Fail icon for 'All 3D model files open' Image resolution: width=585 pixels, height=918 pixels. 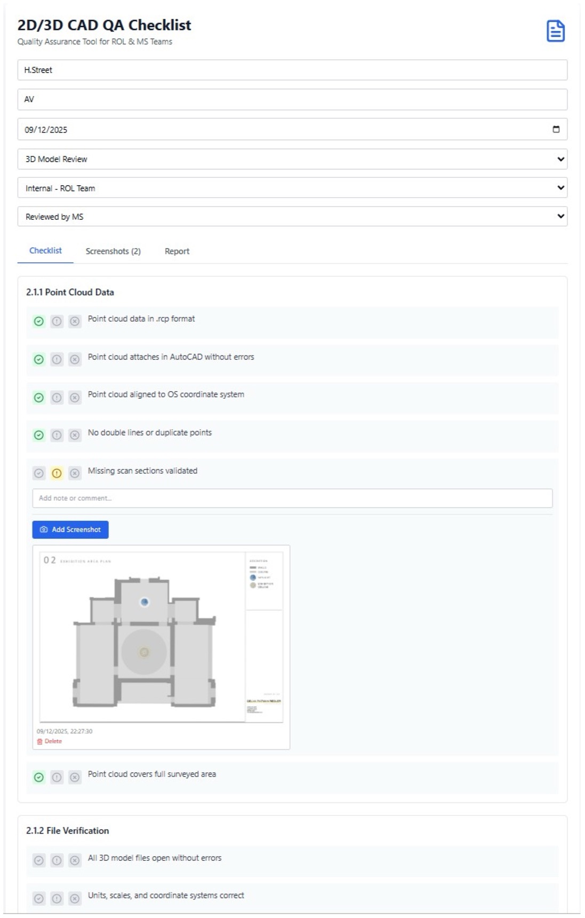tap(75, 860)
